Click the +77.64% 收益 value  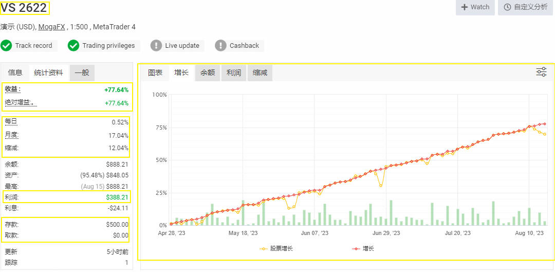click(116, 90)
